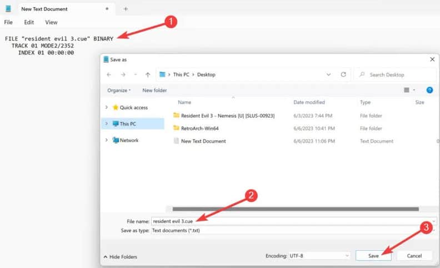Image resolution: width=440 pixels, height=268 pixels.
Task: Click the Search Desktop field
Action: point(395,75)
